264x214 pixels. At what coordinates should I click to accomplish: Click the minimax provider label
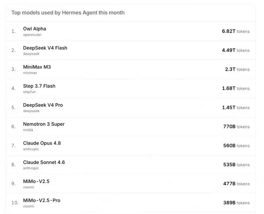point(30,73)
